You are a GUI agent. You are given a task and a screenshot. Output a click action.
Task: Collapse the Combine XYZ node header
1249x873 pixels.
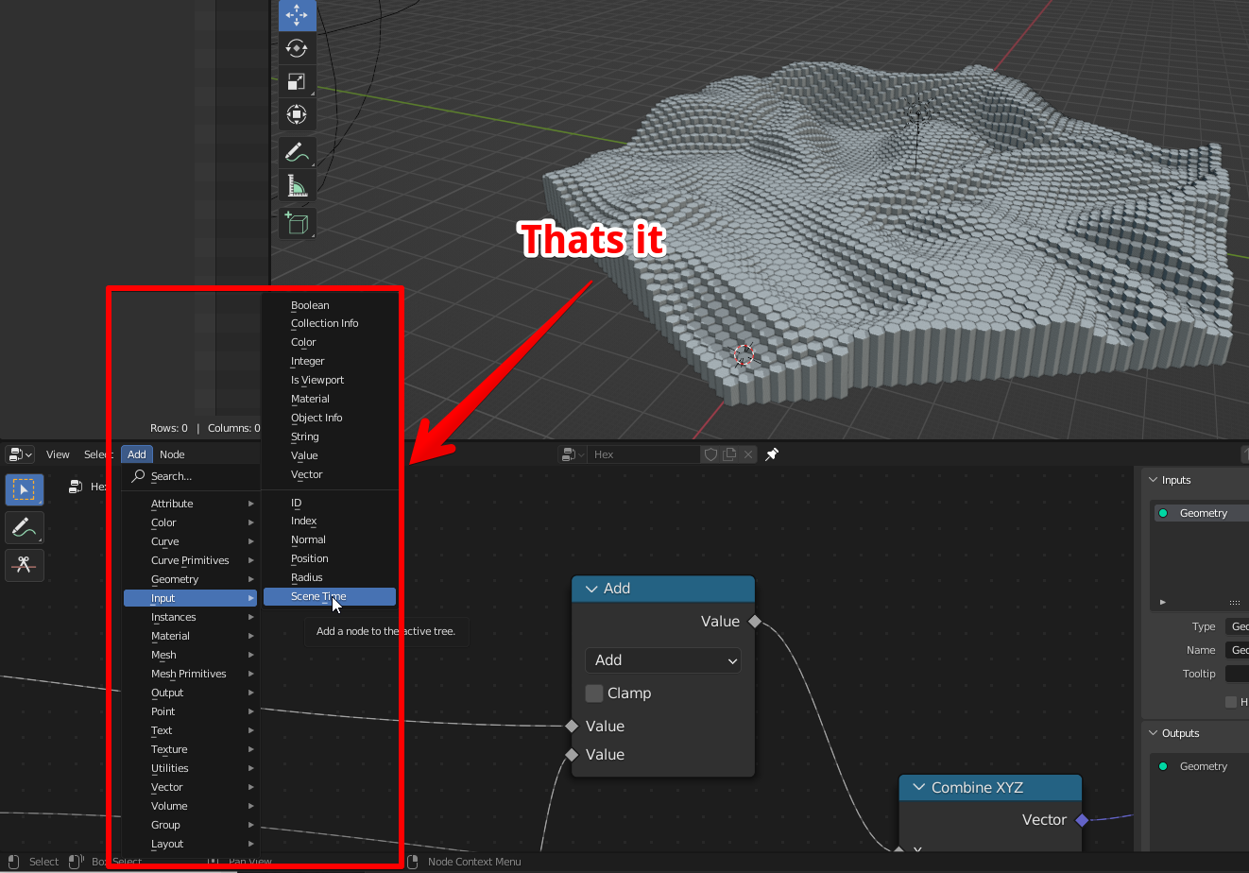pos(918,787)
